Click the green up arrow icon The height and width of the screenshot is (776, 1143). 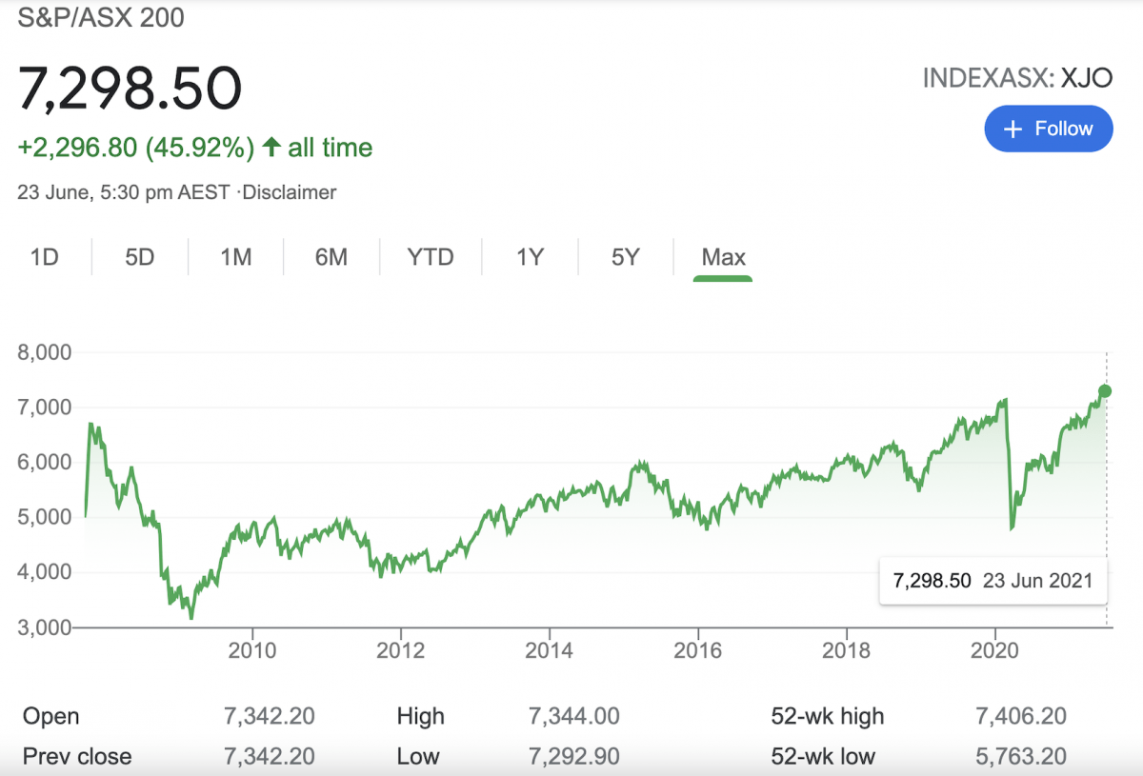271,148
